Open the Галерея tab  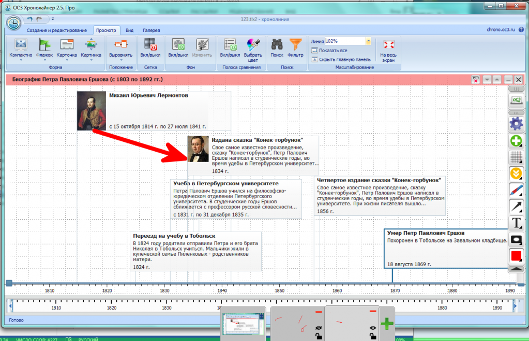click(x=152, y=30)
